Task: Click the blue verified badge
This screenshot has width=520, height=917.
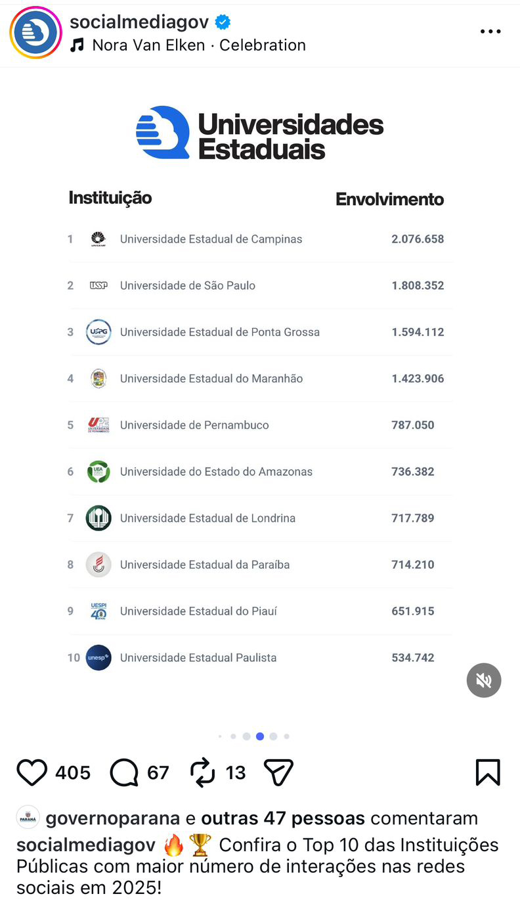Action: pyautogui.click(x=223, y=22)
